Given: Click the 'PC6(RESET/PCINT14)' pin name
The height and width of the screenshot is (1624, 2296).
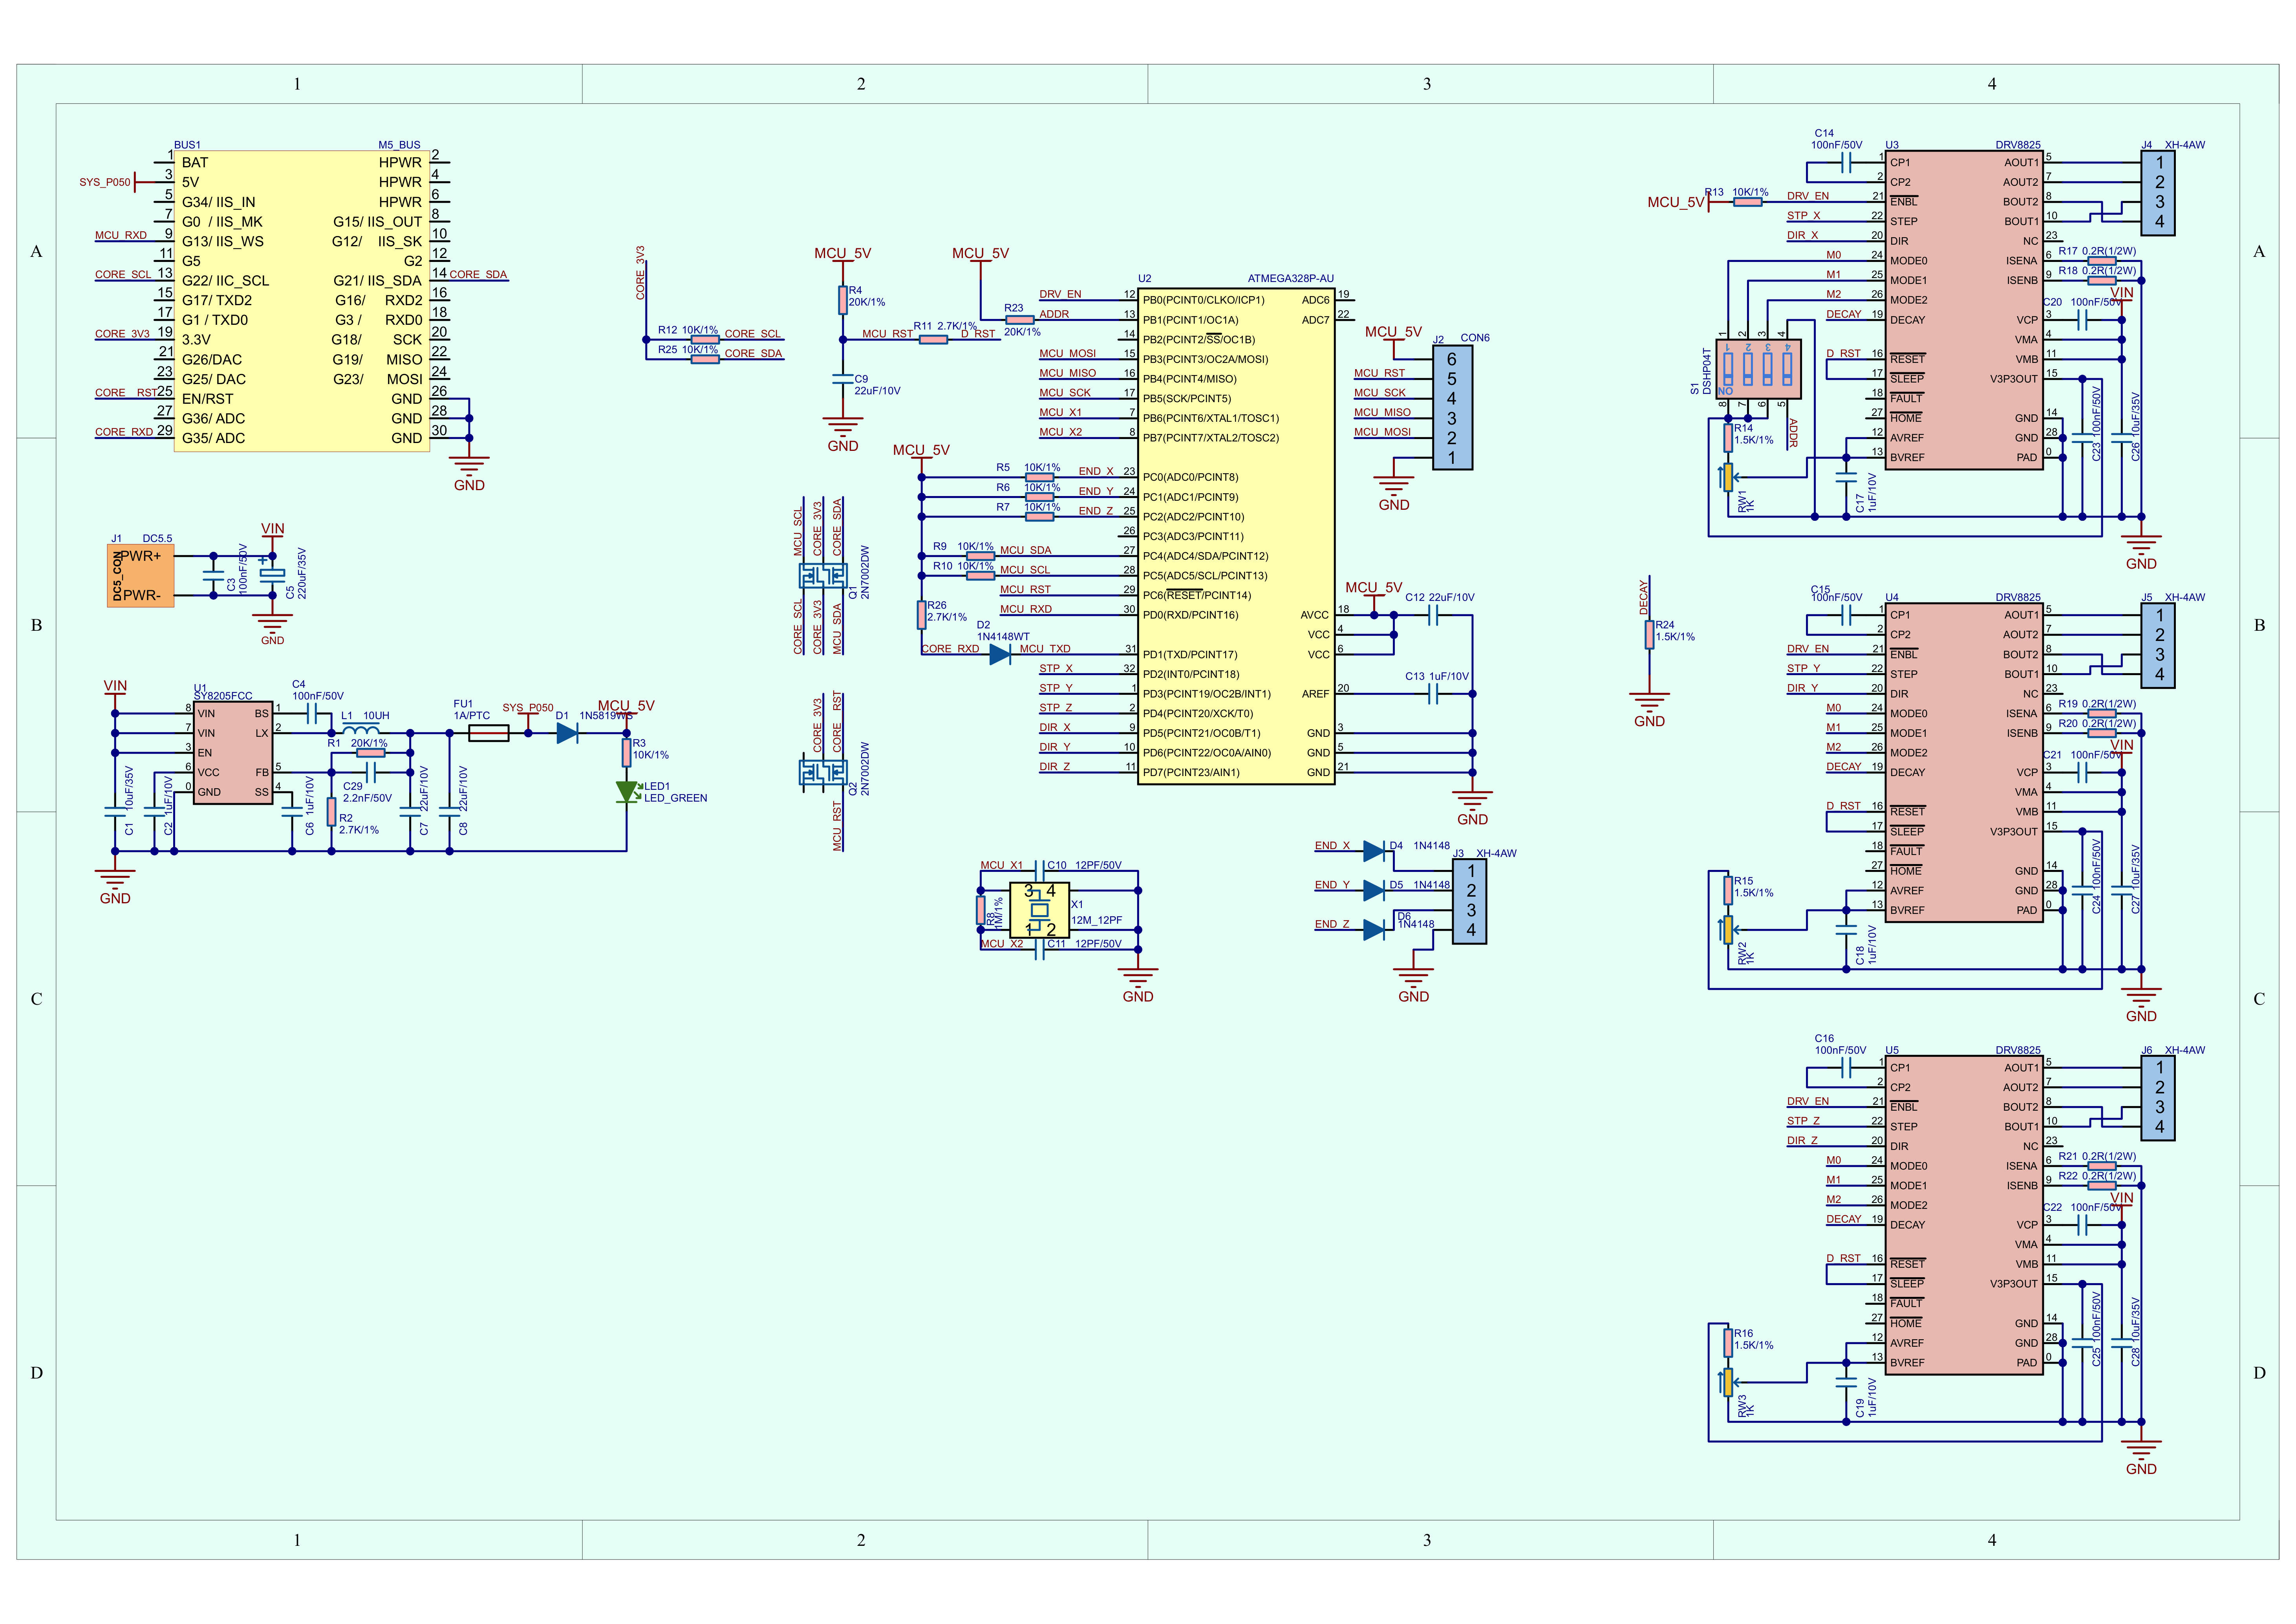Looking at the screenshot, I should pyautogui.click(x=1197, y=596).
